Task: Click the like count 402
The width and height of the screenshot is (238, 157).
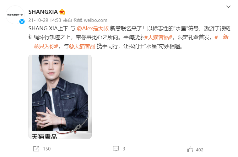Action: (200, 150)
